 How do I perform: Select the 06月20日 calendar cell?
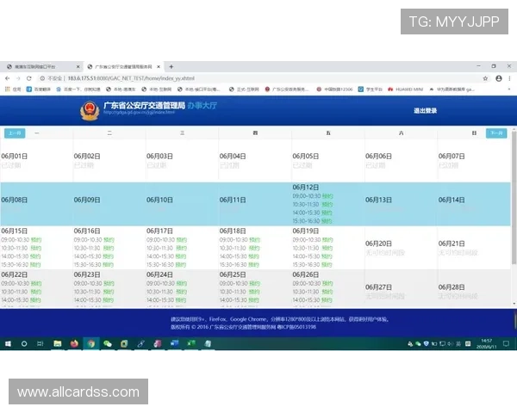pos(401,248)
